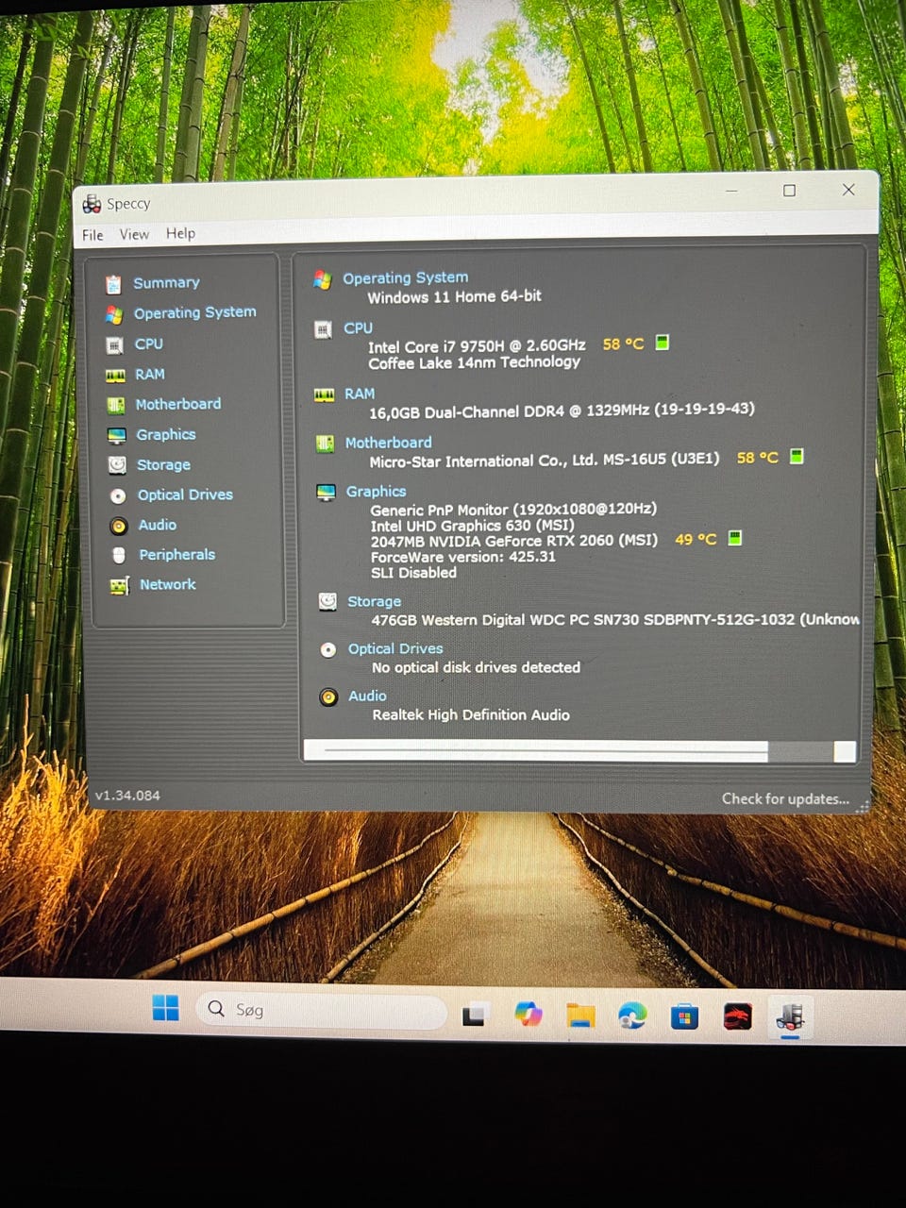
Task: Open Peripherals from the sidebar
Action: coord(177,555)
